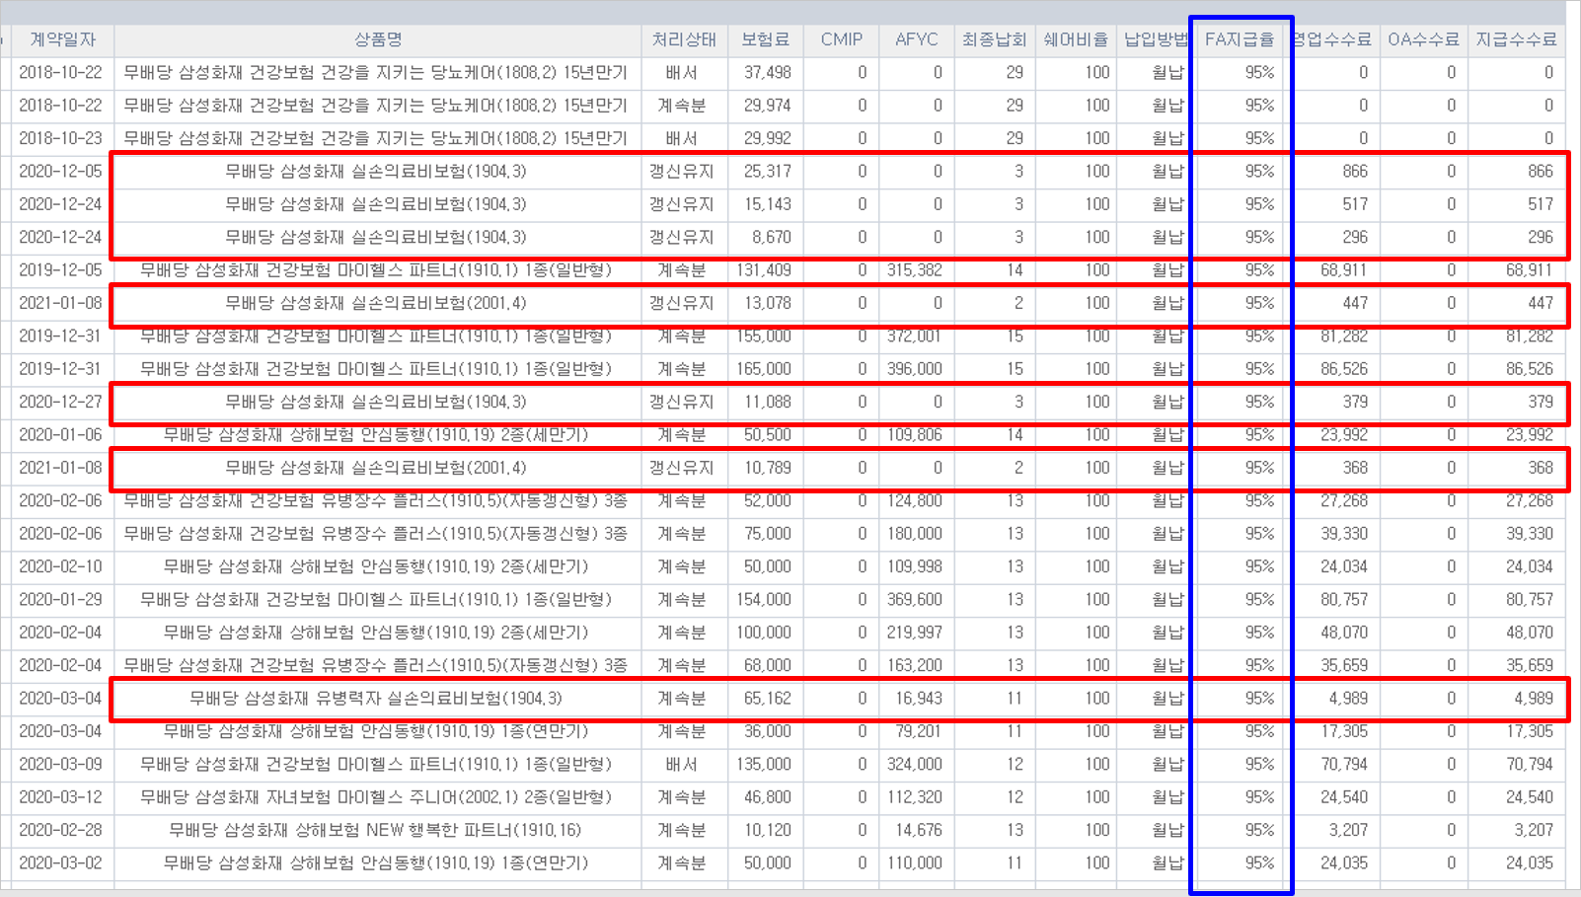Select product 유병력자 실손의료비보험(1904.3)
Image resolution: width=1581 pixels, height=897 pixels.
pos(376,699)
